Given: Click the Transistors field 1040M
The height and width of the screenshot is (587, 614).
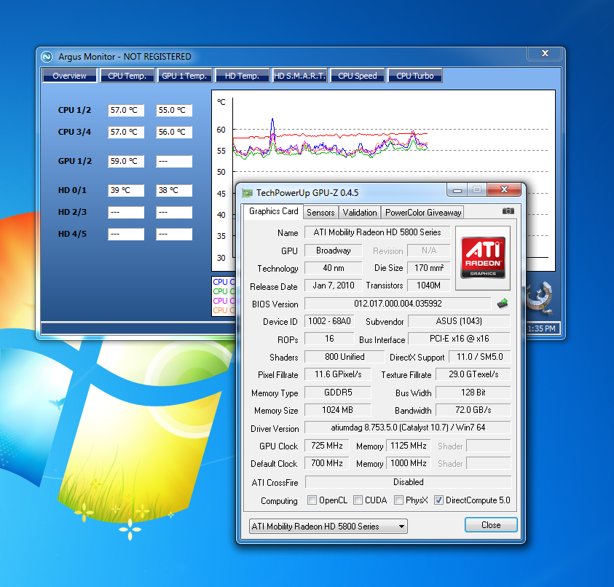Looking at the screenshot, I should pos(428,285).
